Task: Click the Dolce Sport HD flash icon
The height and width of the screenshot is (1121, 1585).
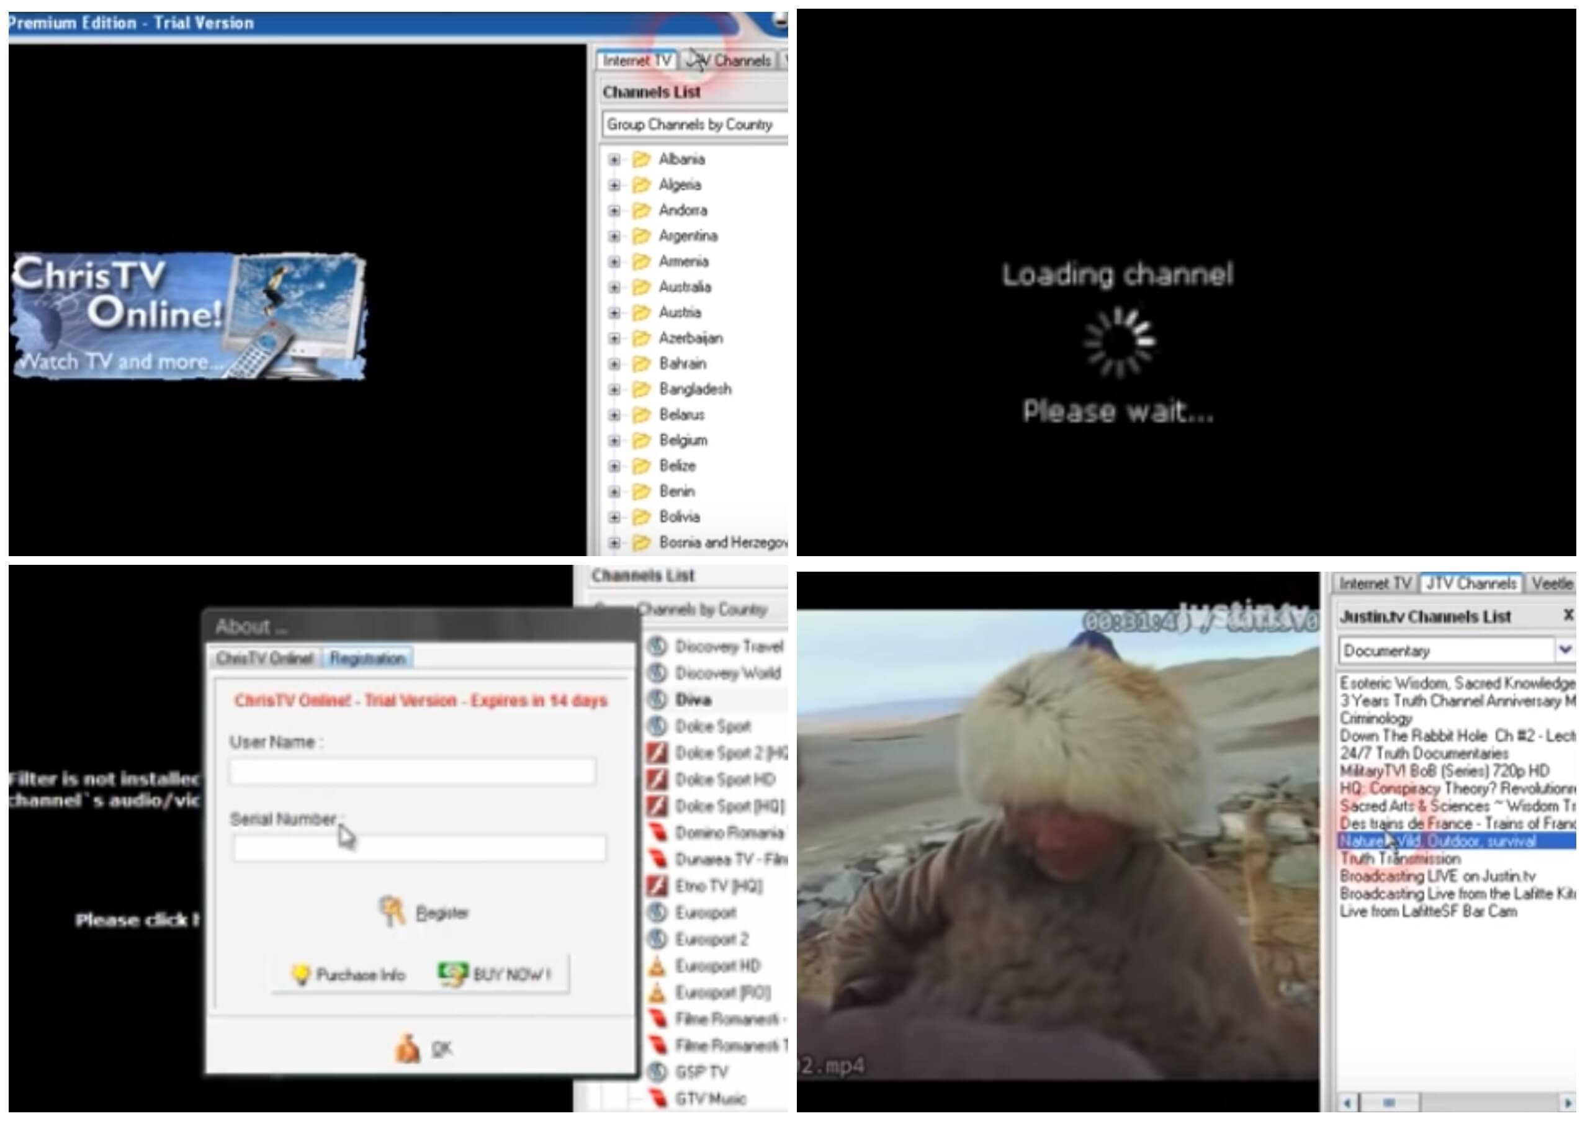Action: (657, 780)
